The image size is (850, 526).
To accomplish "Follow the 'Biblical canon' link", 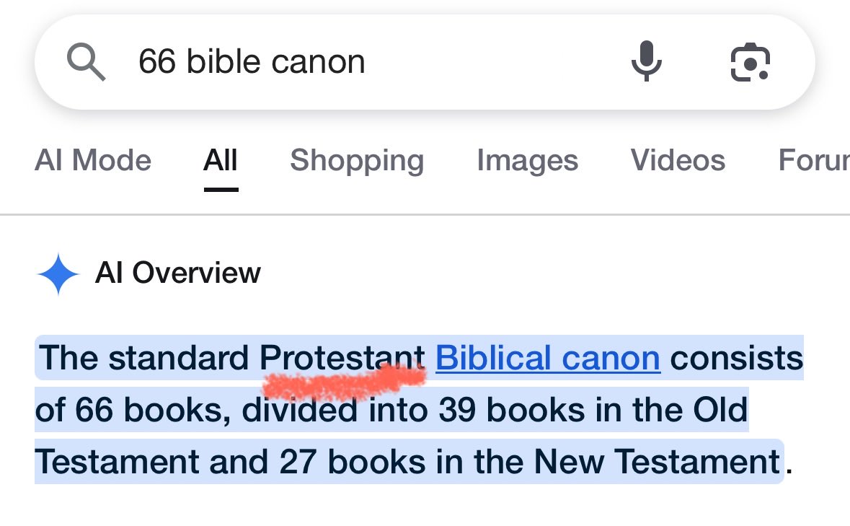I will [547, 359].
